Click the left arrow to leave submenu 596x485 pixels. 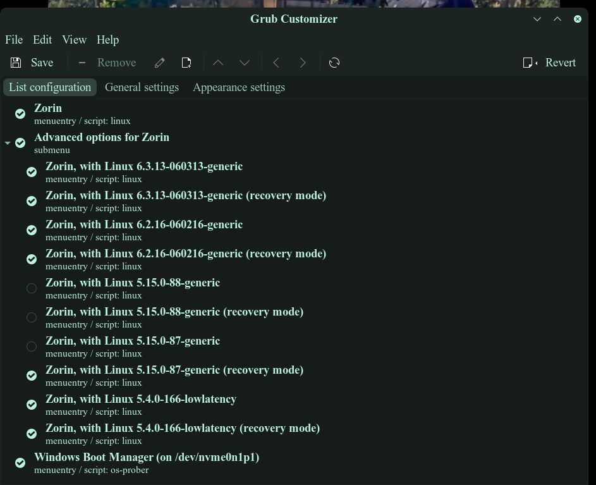pyautogui.click(x=276, y=63)
